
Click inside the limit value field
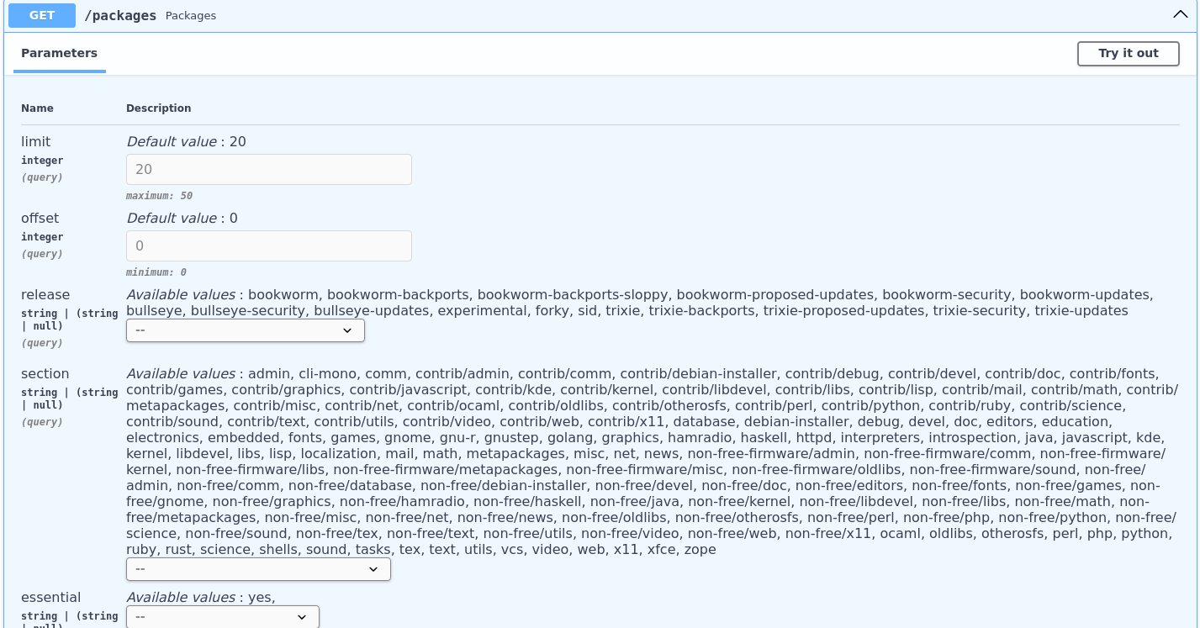[x=268, y=169]
